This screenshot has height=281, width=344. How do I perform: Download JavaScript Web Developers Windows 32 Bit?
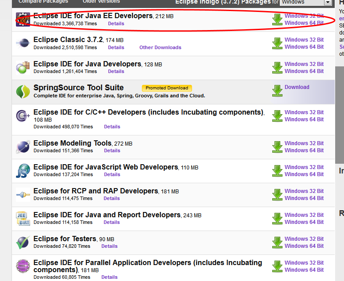304,167
